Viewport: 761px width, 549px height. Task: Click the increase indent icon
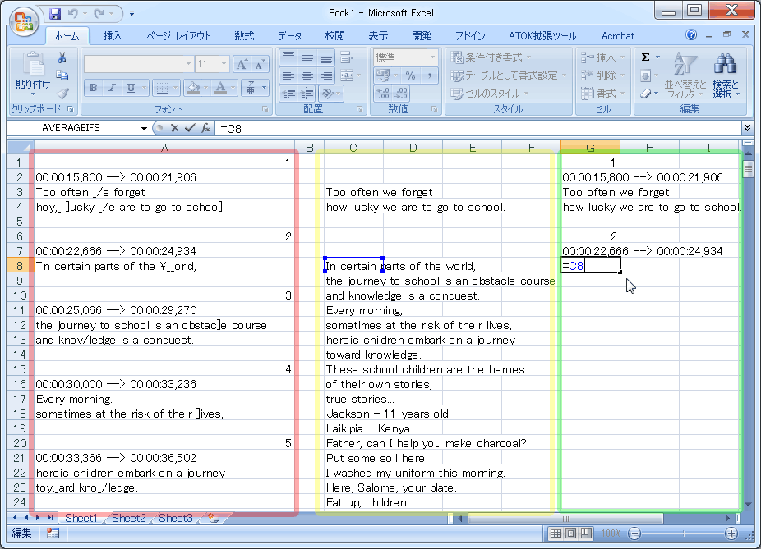307,93
